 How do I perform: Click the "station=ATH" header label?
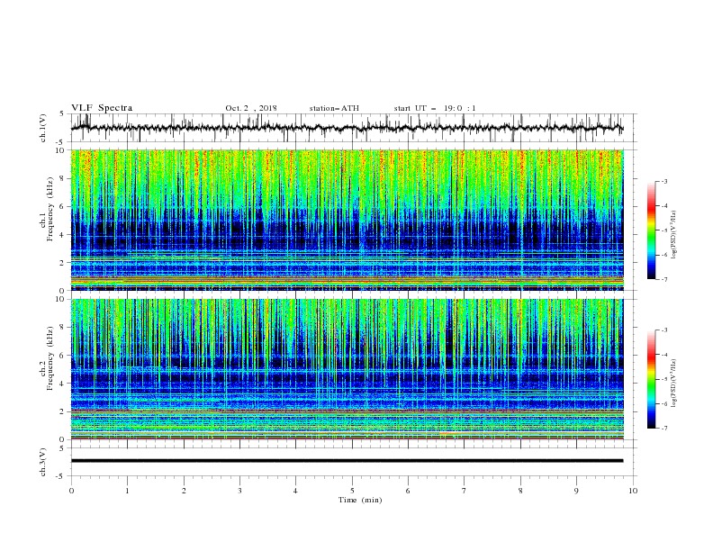coord(334,108)
